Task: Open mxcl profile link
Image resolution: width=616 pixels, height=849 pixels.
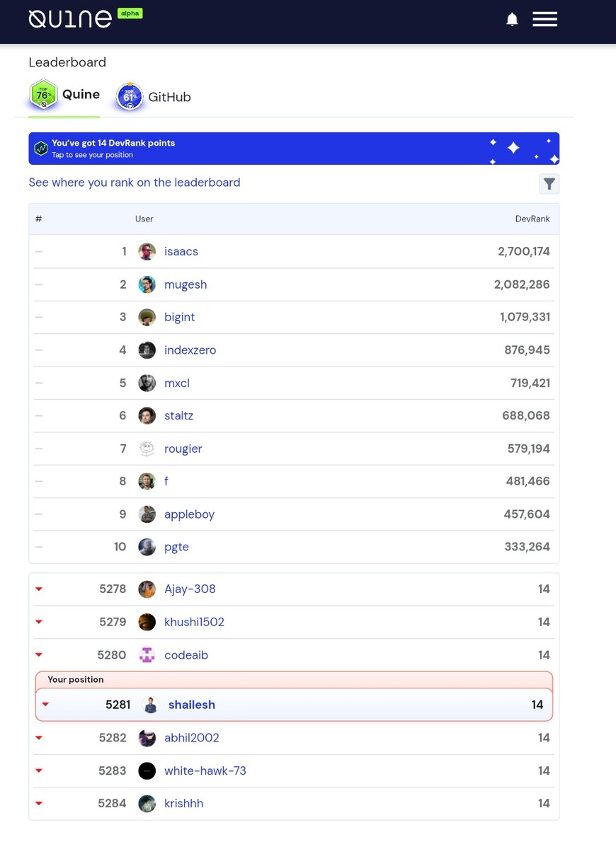Action: (177, 383)
